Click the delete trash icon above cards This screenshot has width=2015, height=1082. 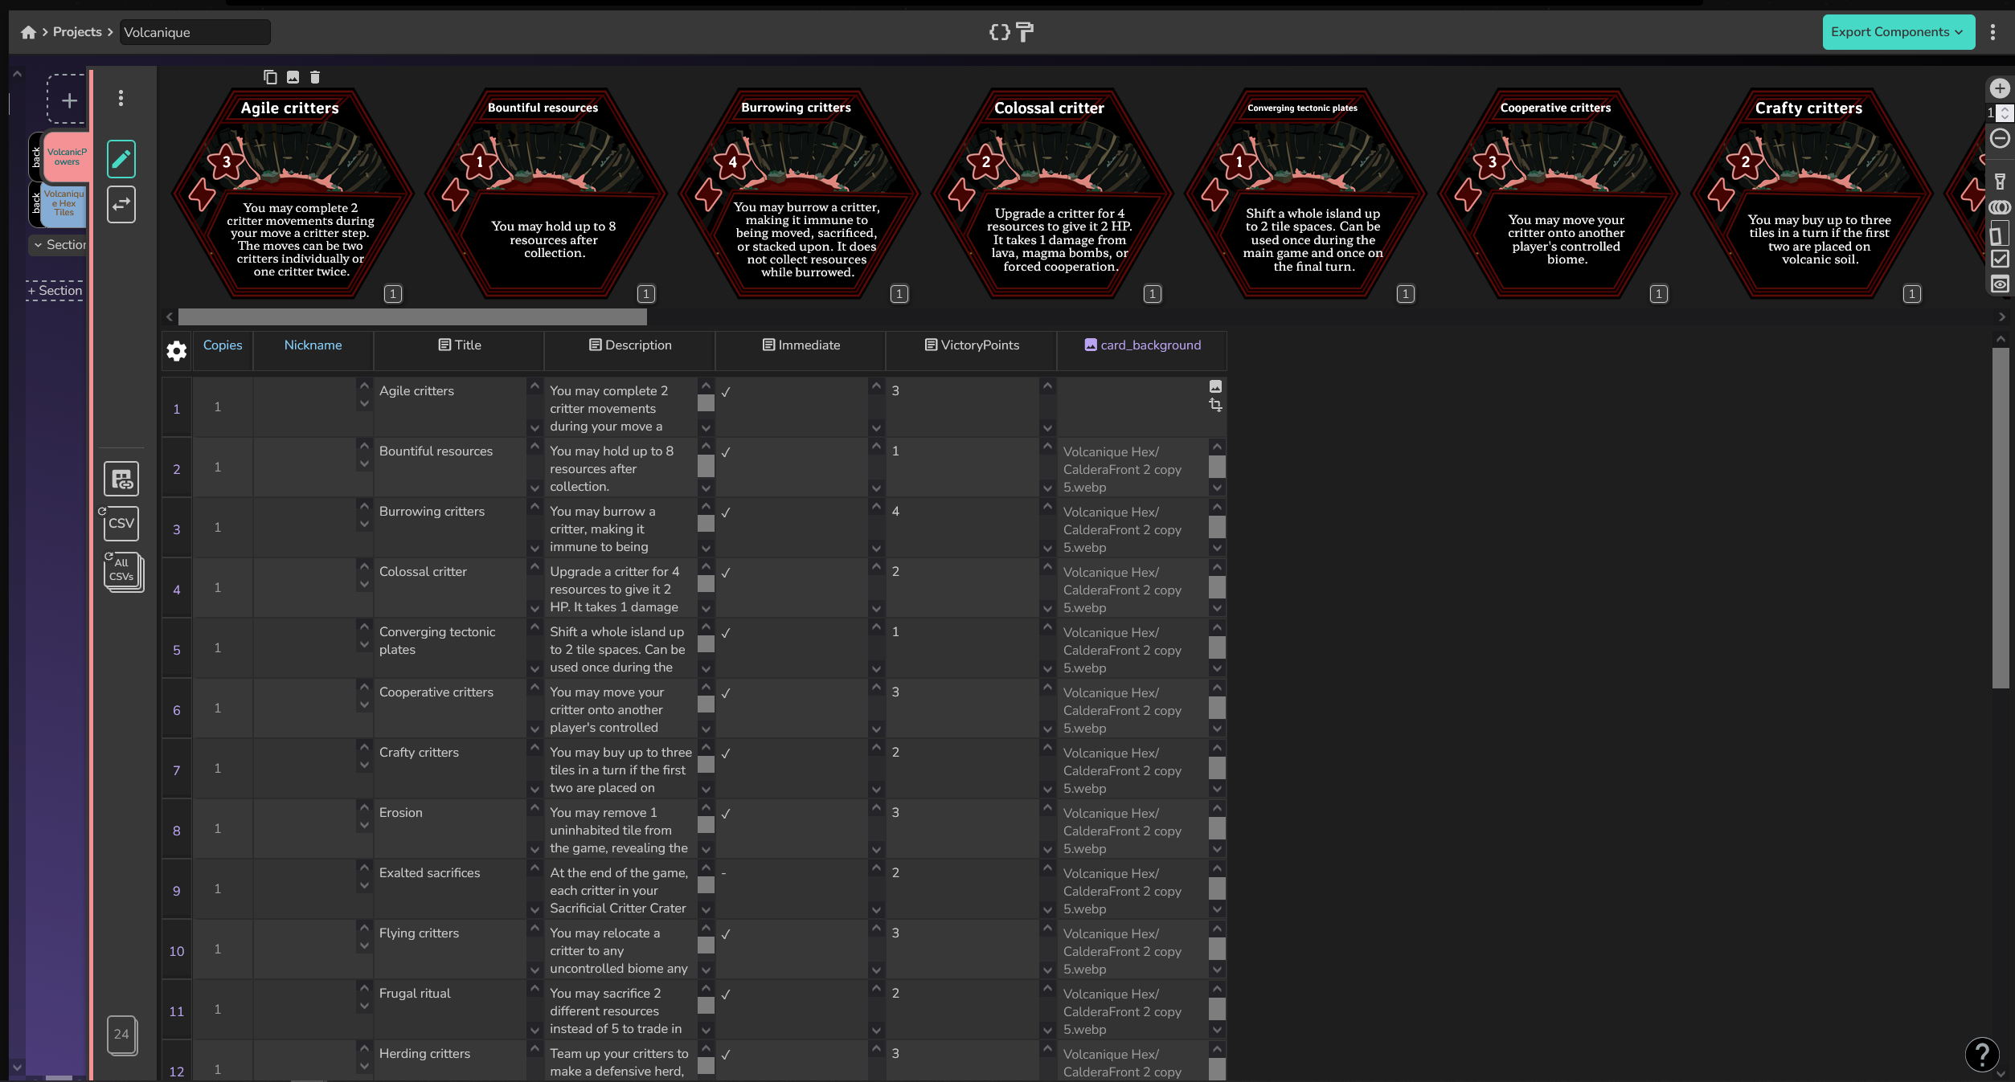pos(315,77)
